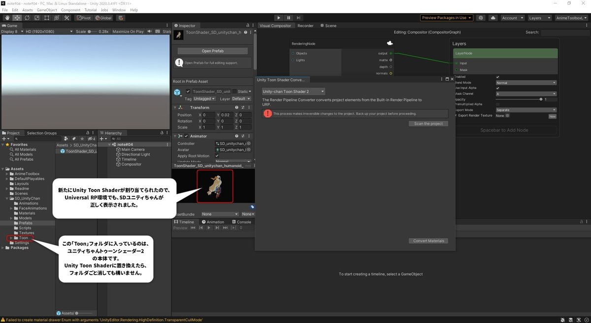Click the Position Y field
Image resolution: width=591 pixels, height=323 pixels.
click(227, 115)
